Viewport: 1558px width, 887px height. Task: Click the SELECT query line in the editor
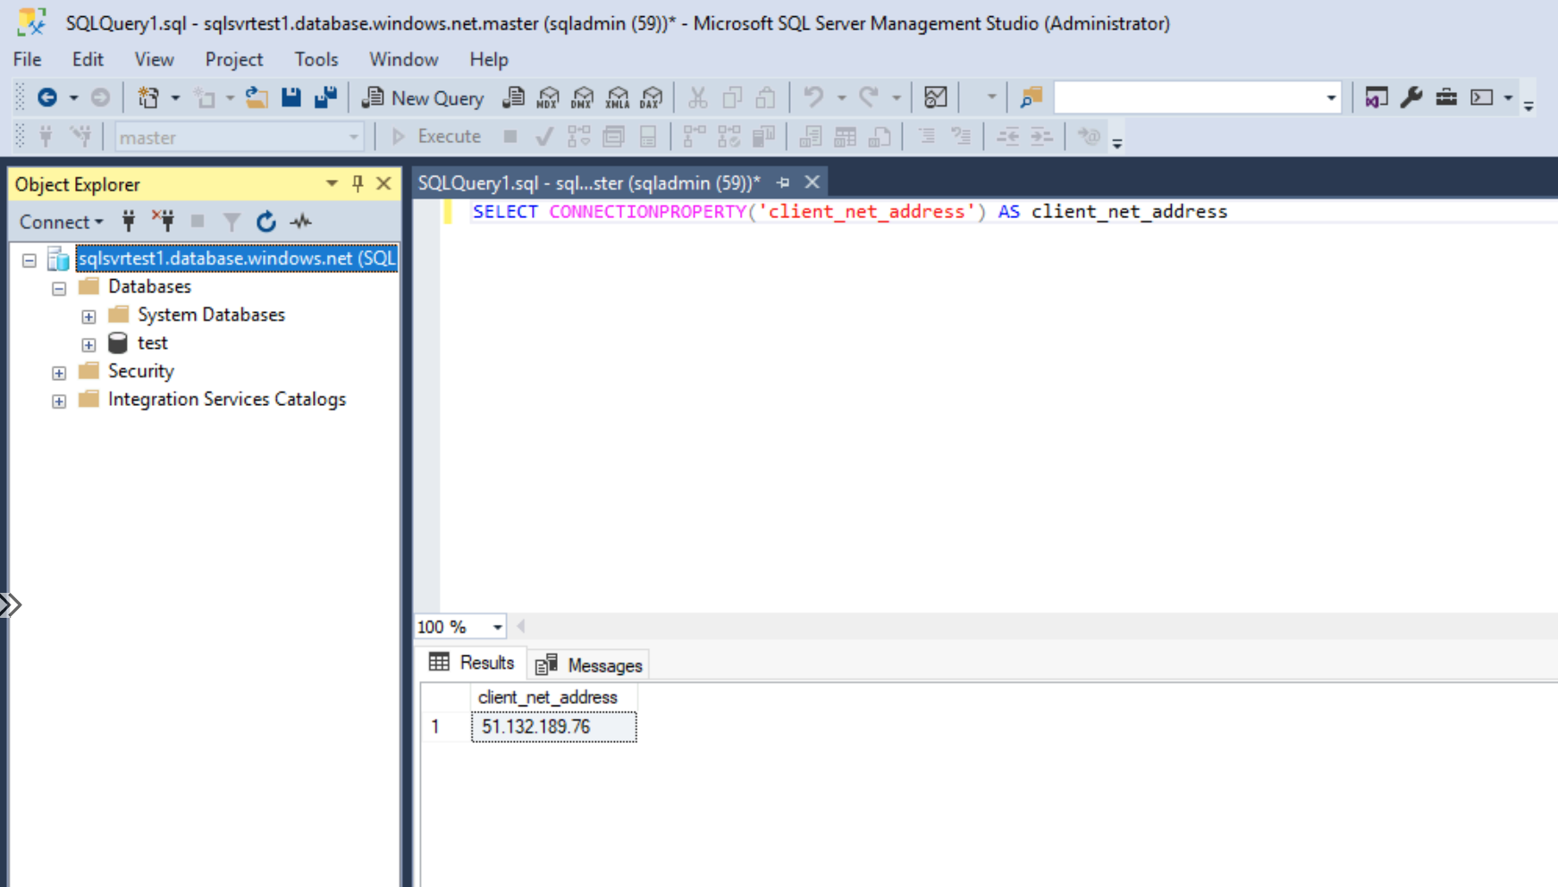coord(849,212)
